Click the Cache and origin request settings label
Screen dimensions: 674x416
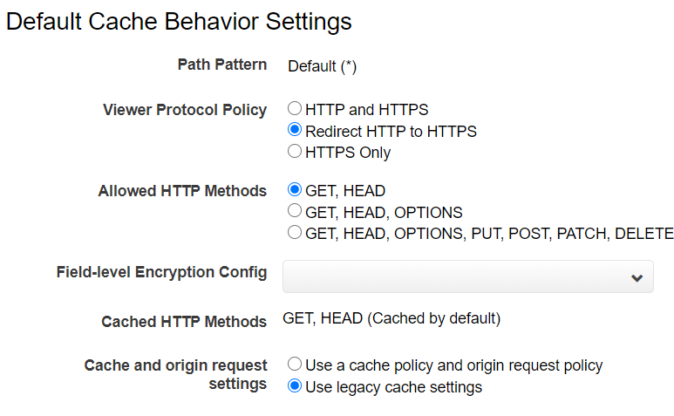point(175,374)
